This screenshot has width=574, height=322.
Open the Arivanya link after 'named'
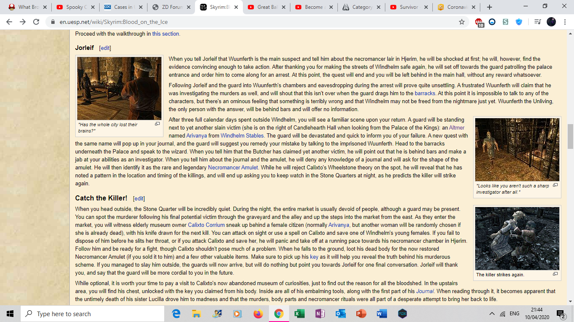point(196,135)
